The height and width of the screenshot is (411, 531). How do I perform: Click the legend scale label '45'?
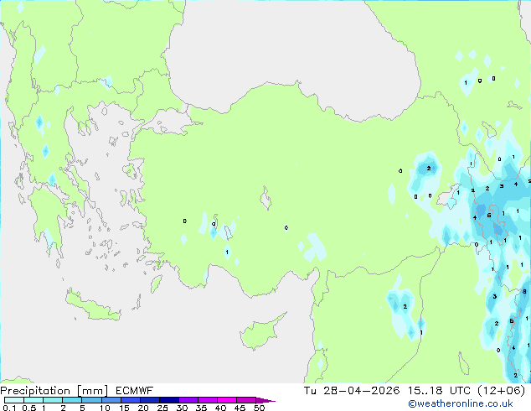pyautogui.click(x=240, y=408)
